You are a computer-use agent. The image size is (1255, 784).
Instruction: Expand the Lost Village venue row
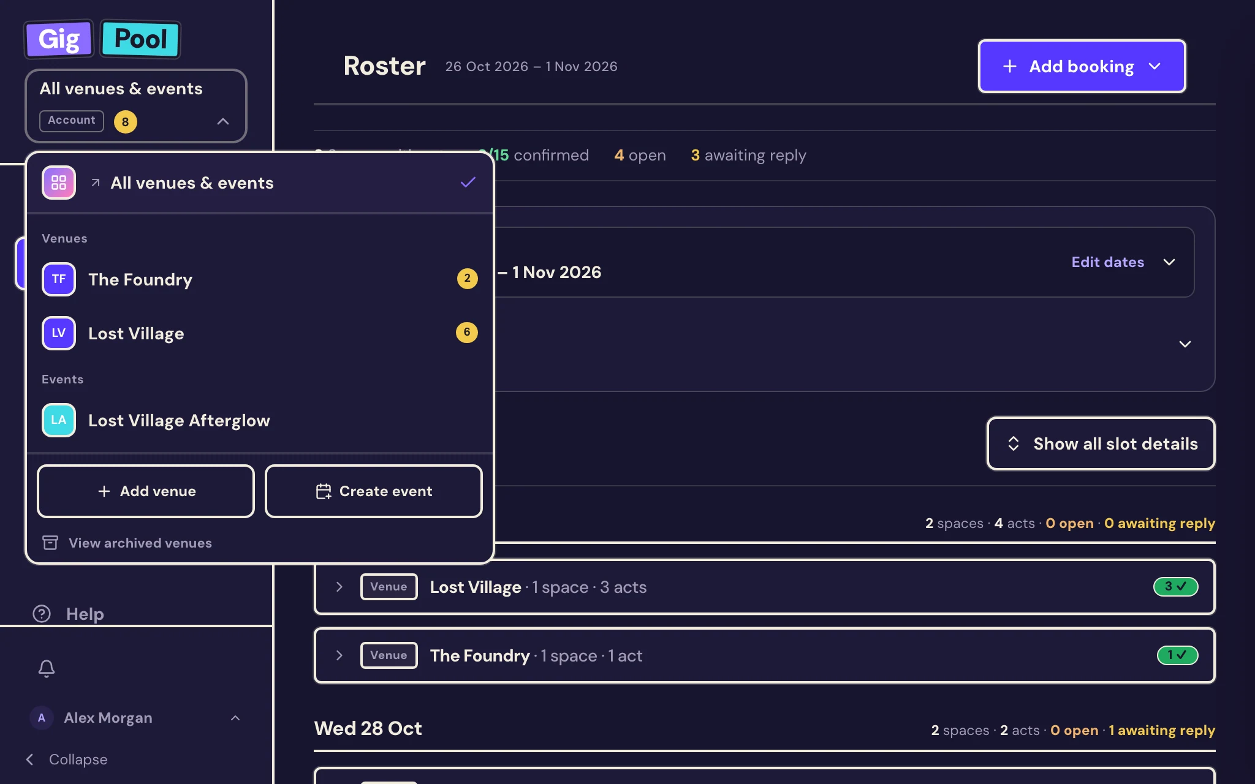tap(339, 587)
